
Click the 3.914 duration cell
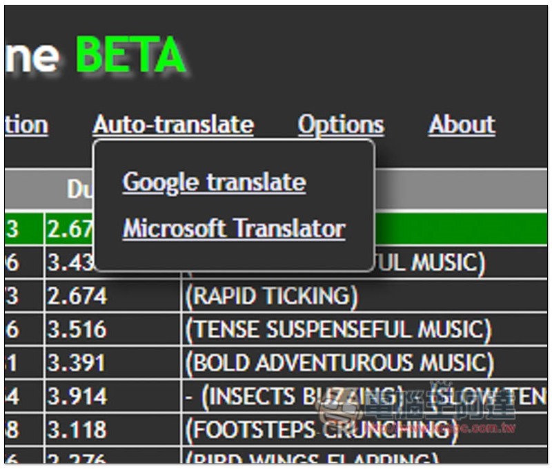tap(77, 396)
